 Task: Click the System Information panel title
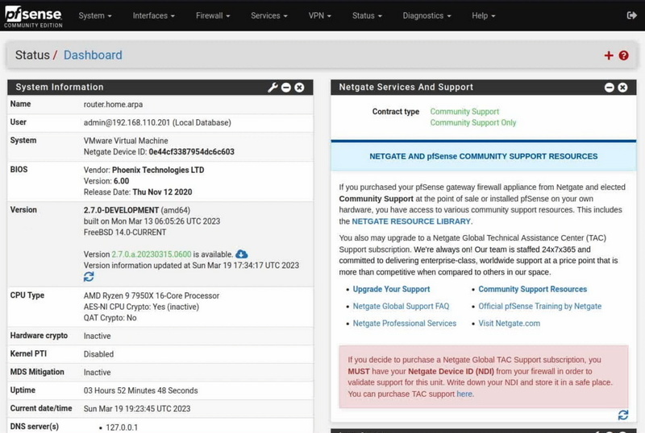tap(60, 87)
